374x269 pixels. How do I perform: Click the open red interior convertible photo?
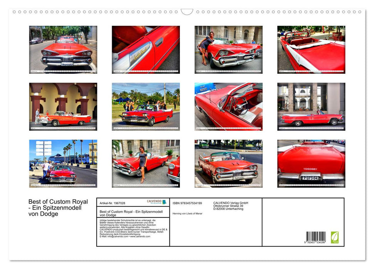(311, 50)
